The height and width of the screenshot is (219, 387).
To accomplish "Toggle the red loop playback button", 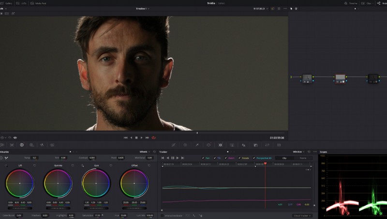I will pos(153,138).
